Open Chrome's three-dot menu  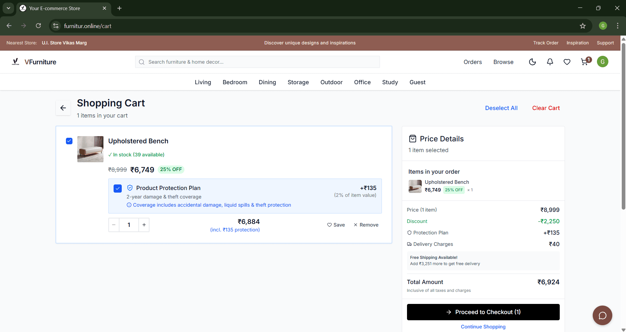pyautogui.click(x=617, y=26)
